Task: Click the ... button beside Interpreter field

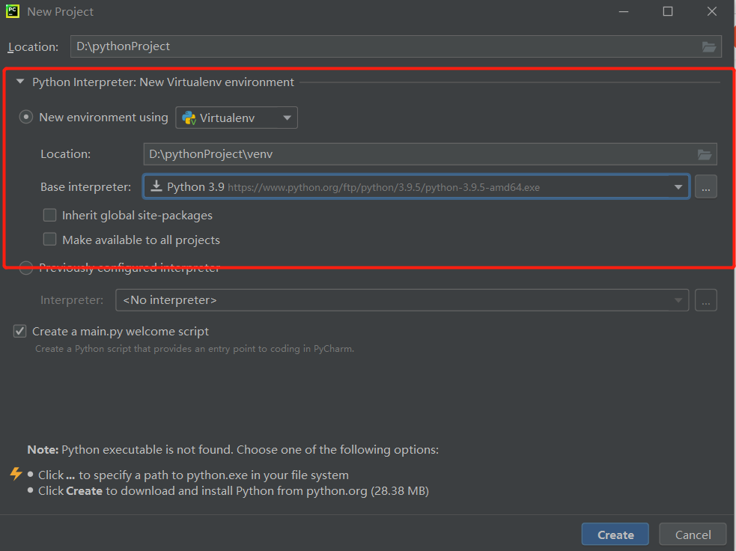Action: pos(706,300)
